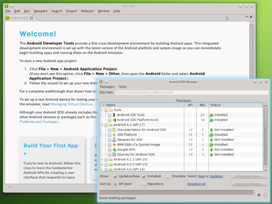The image size is (272, 204).
Task: Click the New link next to Select
Action: [201, 176]
